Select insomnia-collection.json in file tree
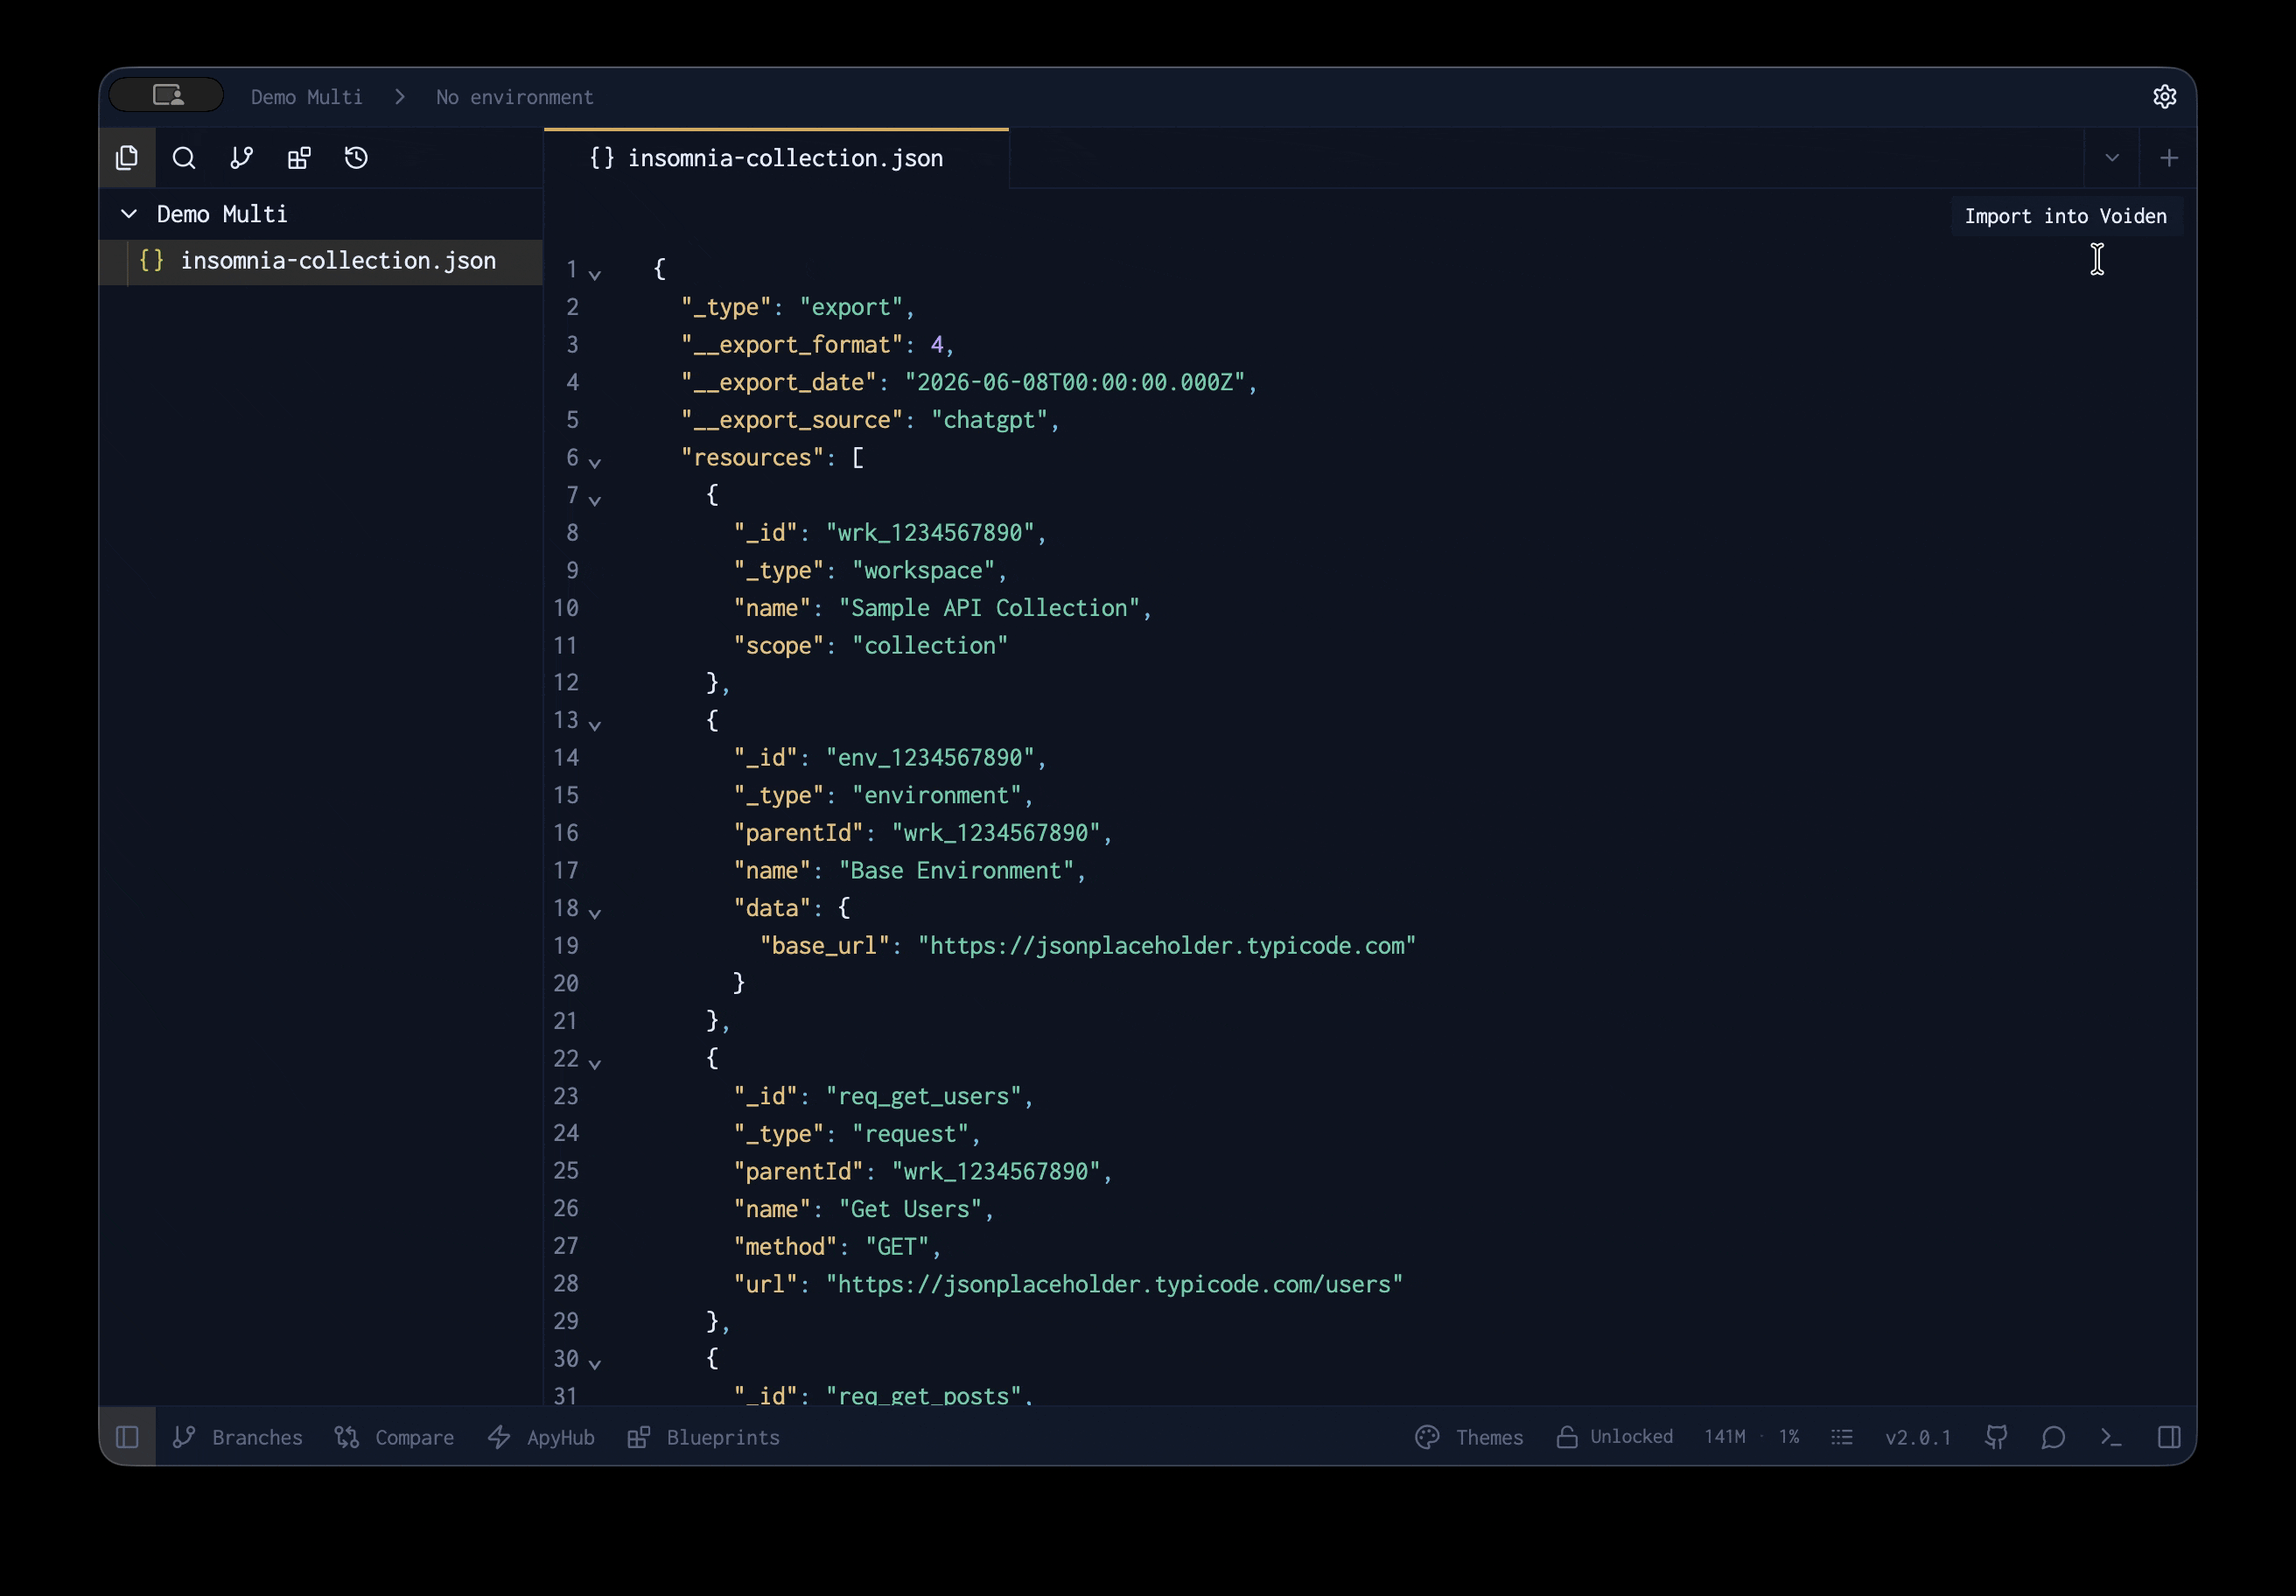2296x1596 pixels. click(320, 261)
